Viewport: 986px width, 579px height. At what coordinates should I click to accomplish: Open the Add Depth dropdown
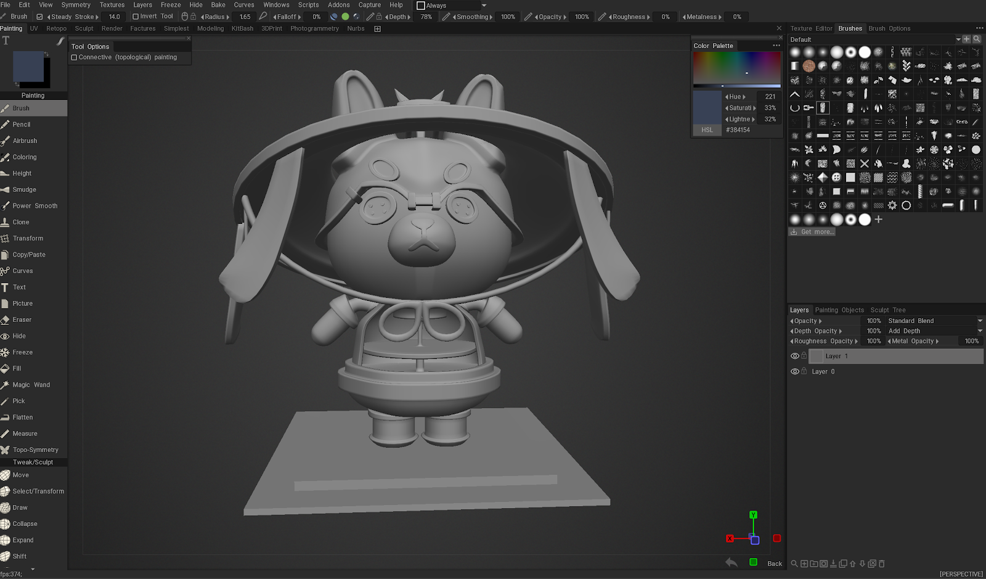point(980,331)
